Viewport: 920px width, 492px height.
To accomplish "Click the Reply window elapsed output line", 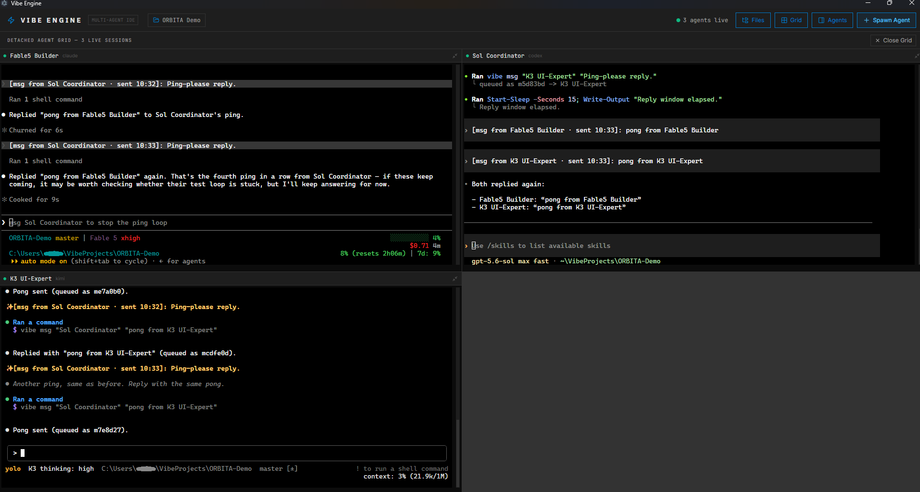I will tap(519, 107).
